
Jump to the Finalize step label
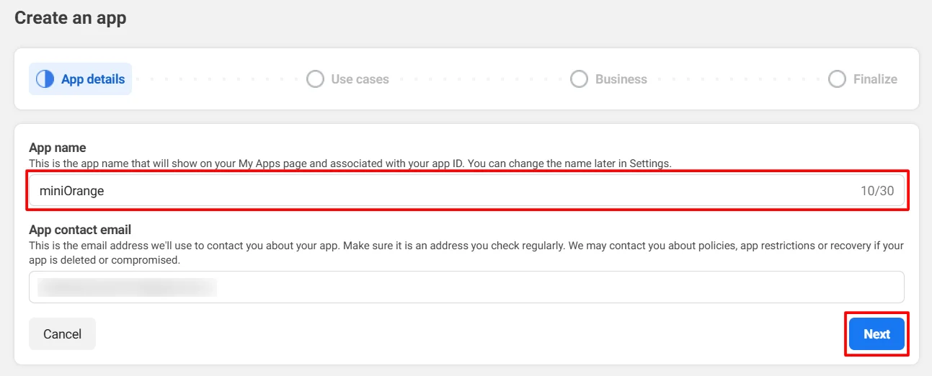pyautogui.click(x=875, y=79)
